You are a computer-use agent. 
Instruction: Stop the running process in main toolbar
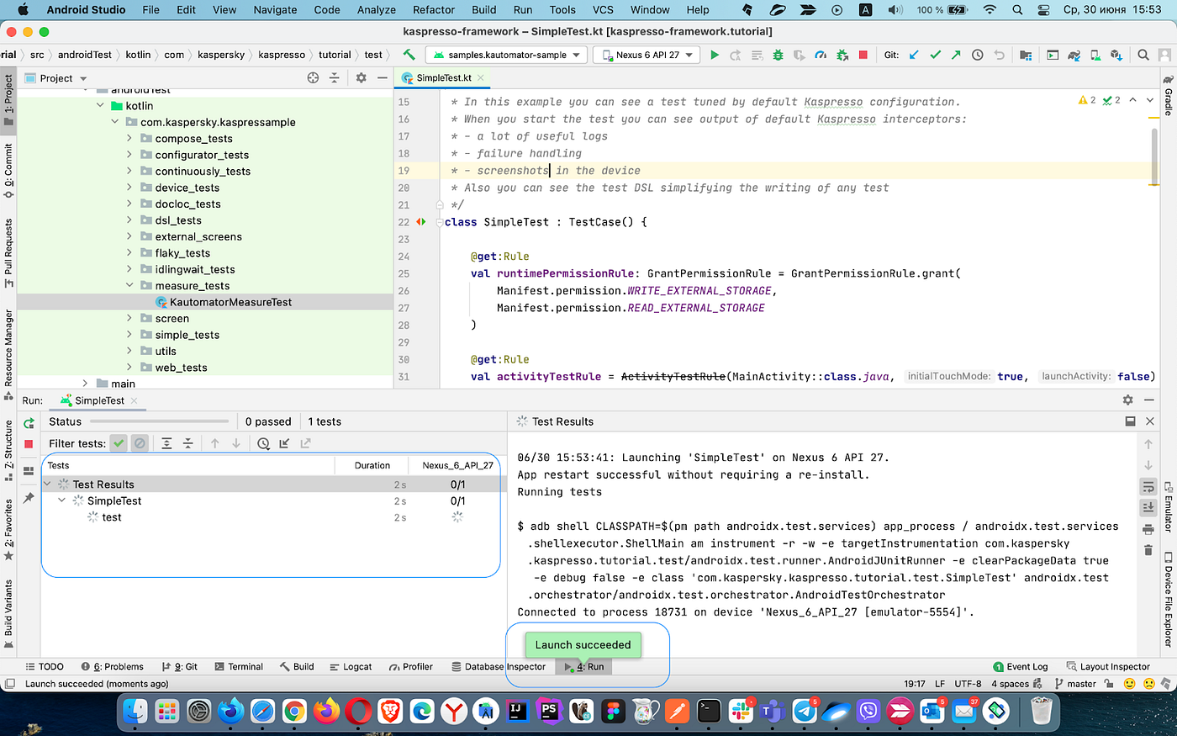(x=863, y=55)
